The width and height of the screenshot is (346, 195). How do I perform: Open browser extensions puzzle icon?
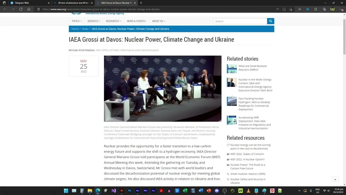(x=315, y=9)
